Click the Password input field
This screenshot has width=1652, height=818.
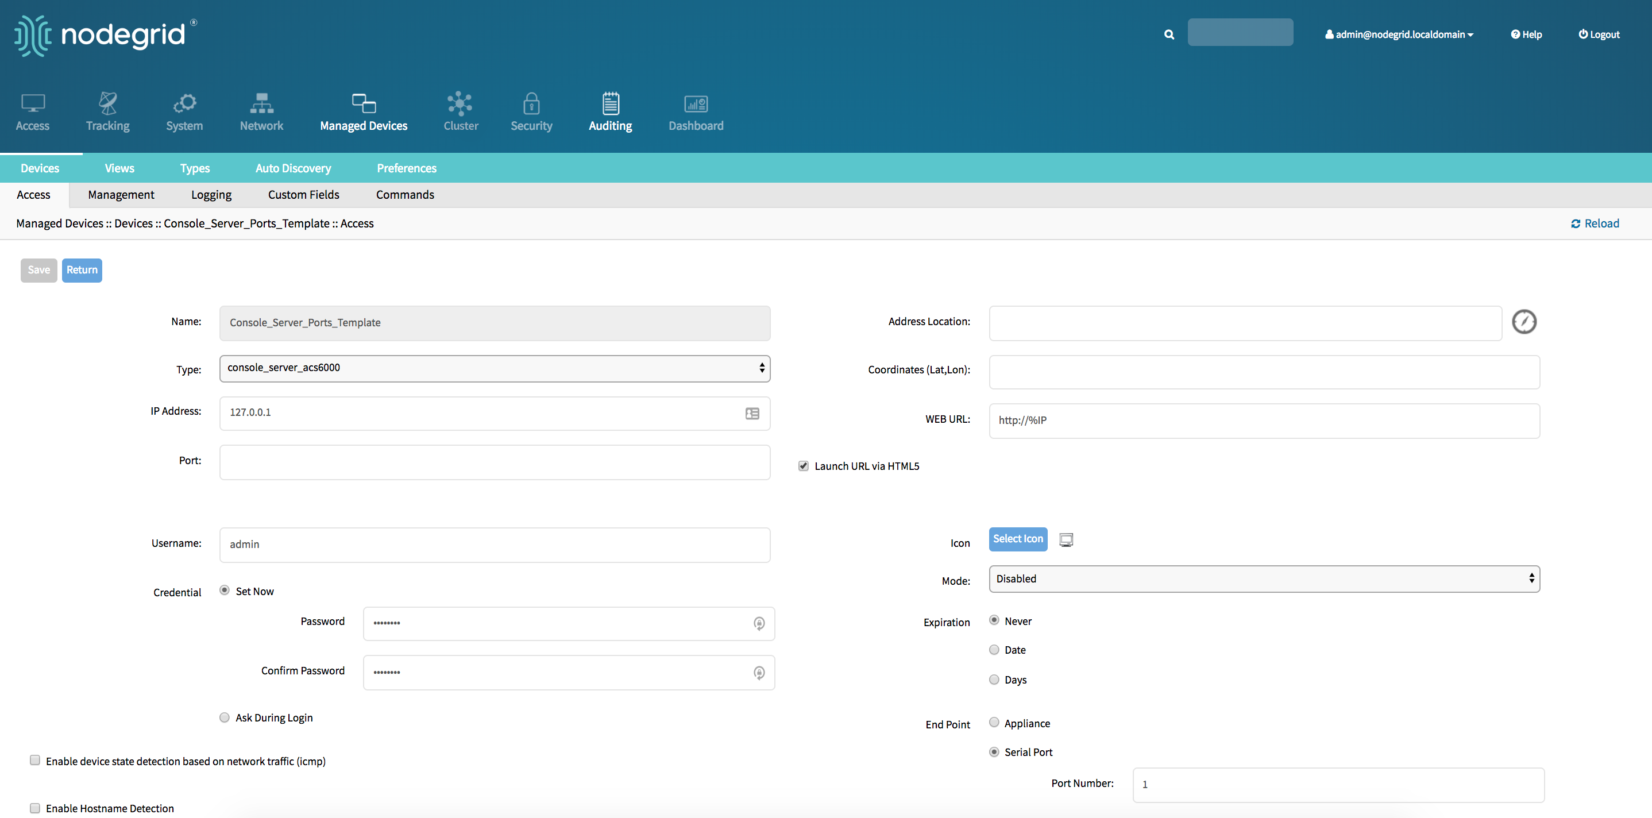point(569,624)
